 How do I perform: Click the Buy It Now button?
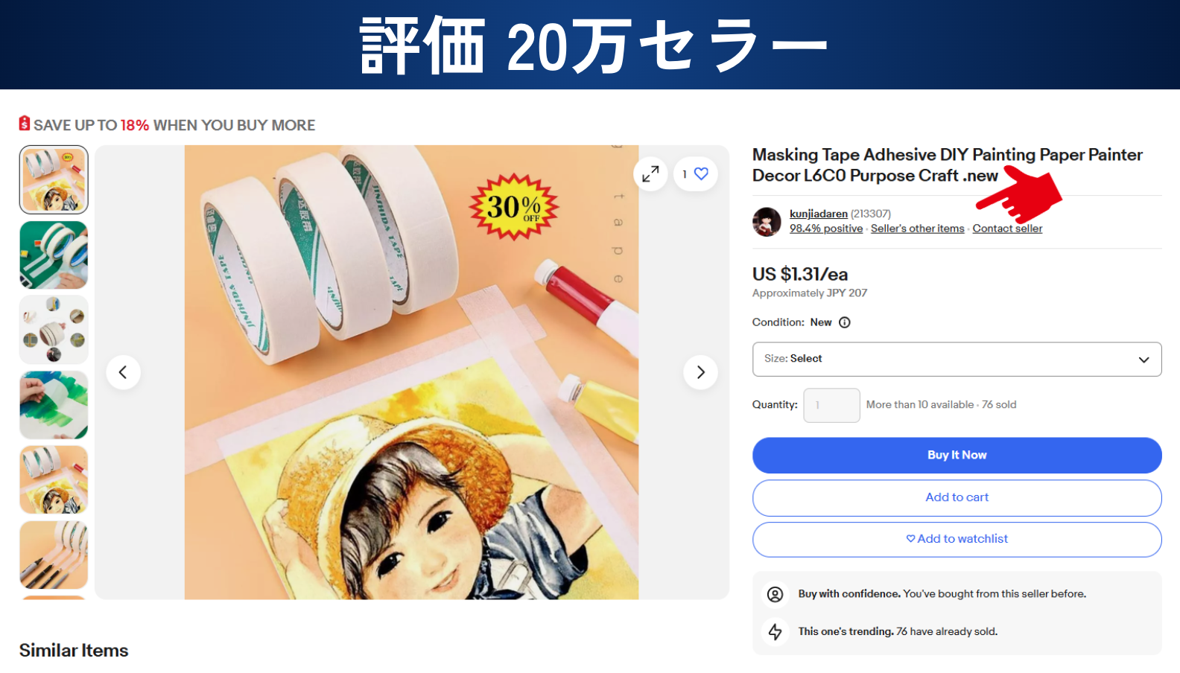tap(957, 455)
